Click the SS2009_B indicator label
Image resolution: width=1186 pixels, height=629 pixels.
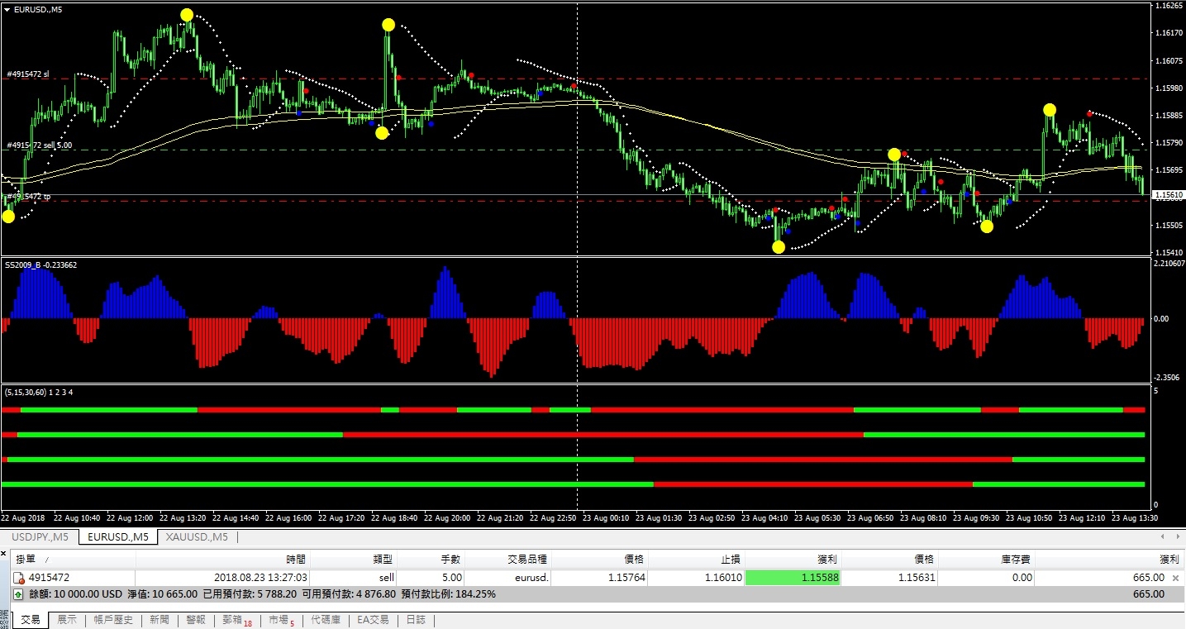click(x=41, y=265)
